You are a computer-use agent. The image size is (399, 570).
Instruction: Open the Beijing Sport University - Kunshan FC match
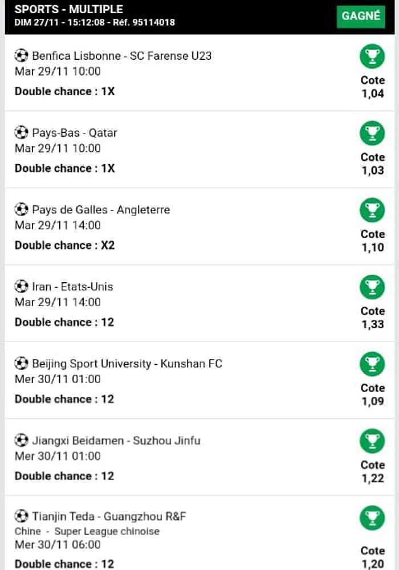(127, 364)
